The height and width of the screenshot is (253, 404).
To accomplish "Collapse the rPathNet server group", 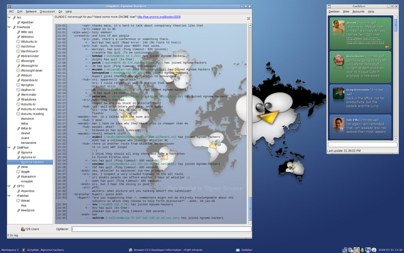I will click(9, 196).
